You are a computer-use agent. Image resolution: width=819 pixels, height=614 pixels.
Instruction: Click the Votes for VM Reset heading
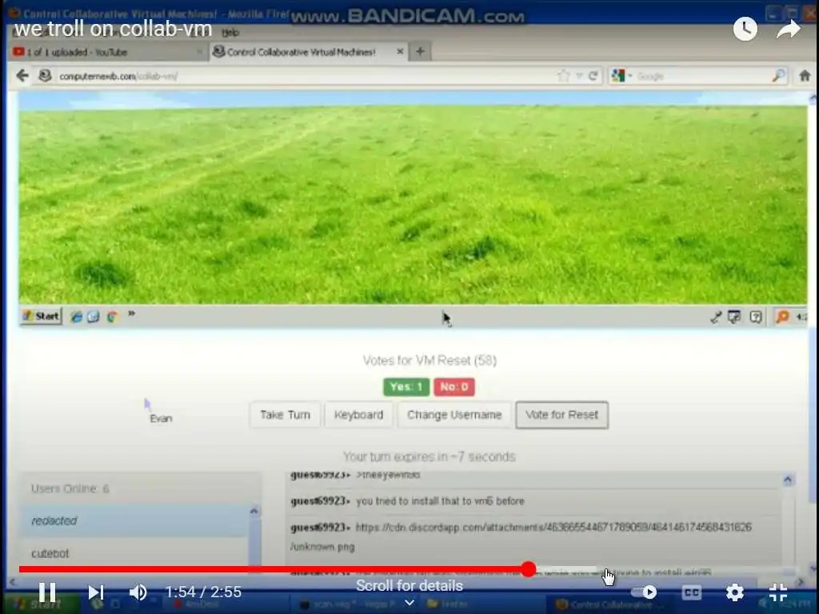(429, 361)
